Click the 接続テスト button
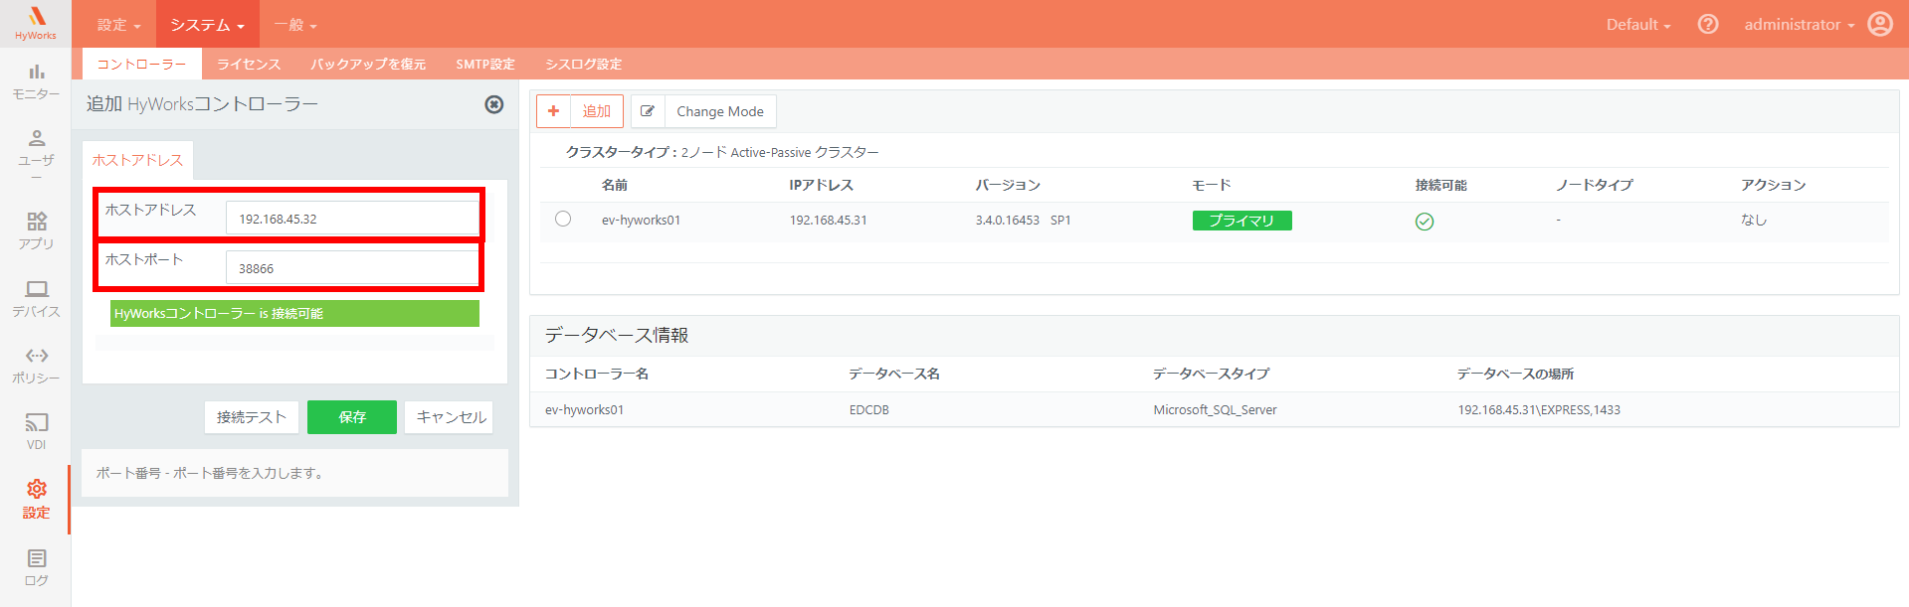Viewport: 1909px width, 607px height. coord(252,417)
